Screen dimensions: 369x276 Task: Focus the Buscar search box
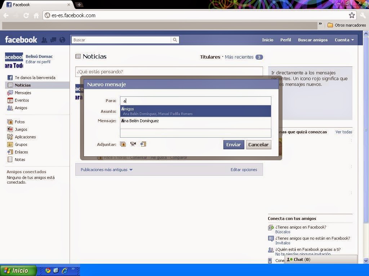(x=121, y=40)
